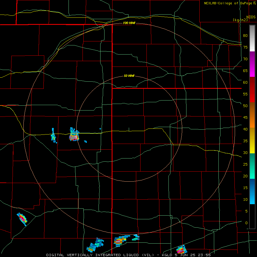Click the dark red segment of the color scale
Viewport: 257px width, 257px height.
252,89
